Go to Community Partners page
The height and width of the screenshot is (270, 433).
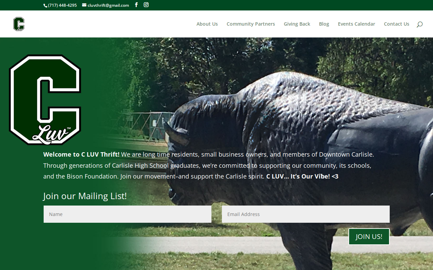(251, 24)
